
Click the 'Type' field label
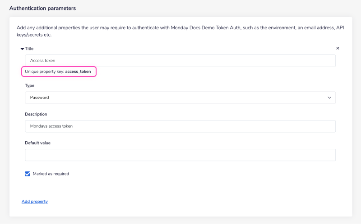tap(29, 85)
